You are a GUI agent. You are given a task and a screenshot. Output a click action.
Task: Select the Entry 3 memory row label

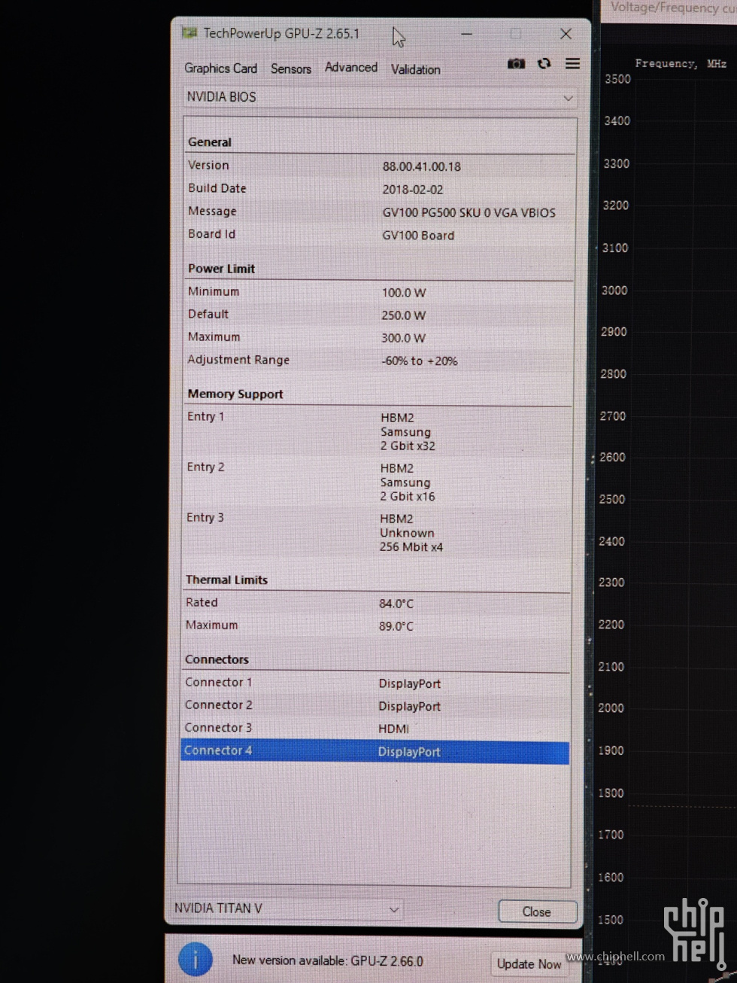(205, 517)
